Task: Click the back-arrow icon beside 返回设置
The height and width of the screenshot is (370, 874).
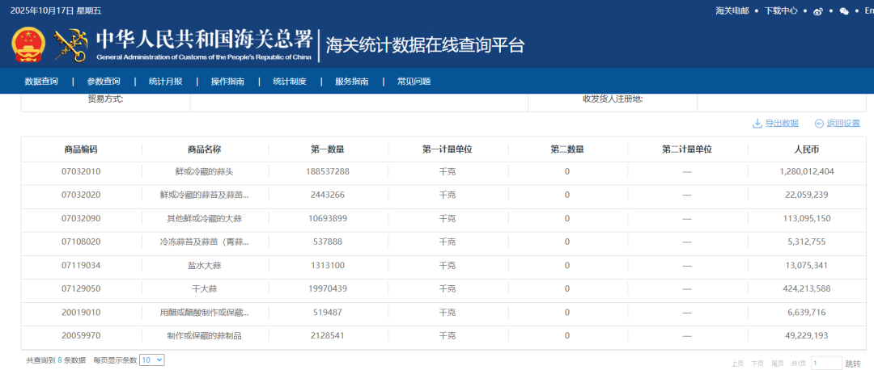Action: (819, 124)
